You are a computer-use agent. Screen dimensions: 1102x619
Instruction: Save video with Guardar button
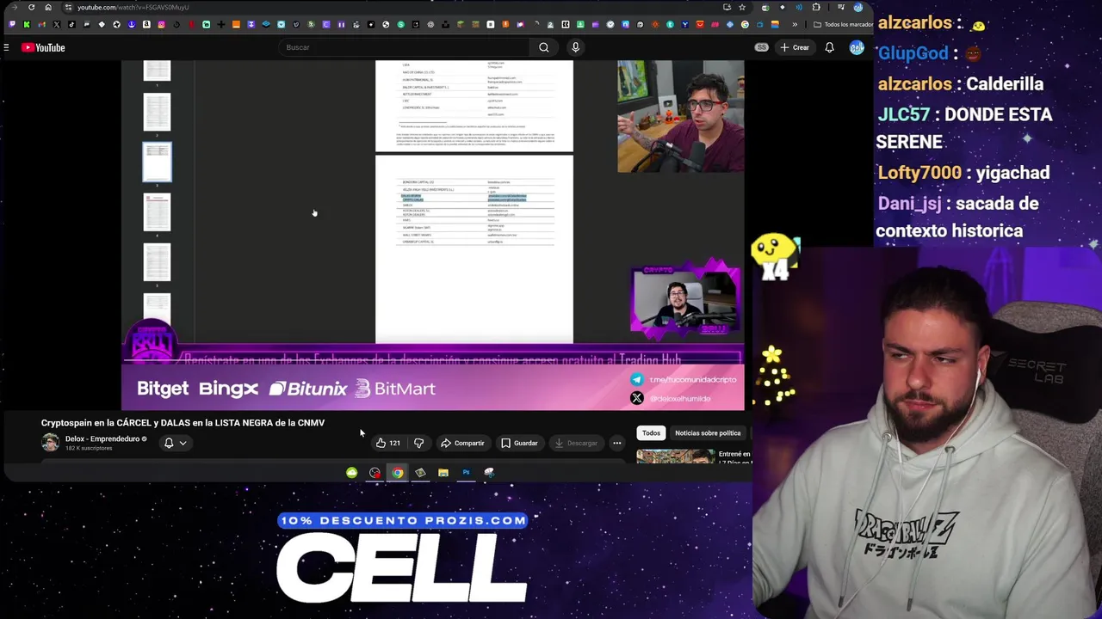519,443
